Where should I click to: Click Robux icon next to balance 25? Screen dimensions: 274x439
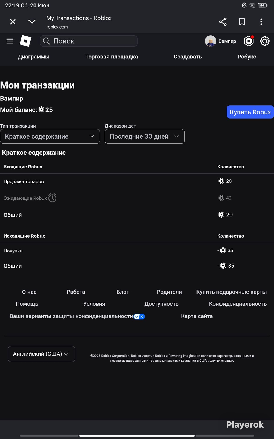pyautogui.click(x=41, y=109)
